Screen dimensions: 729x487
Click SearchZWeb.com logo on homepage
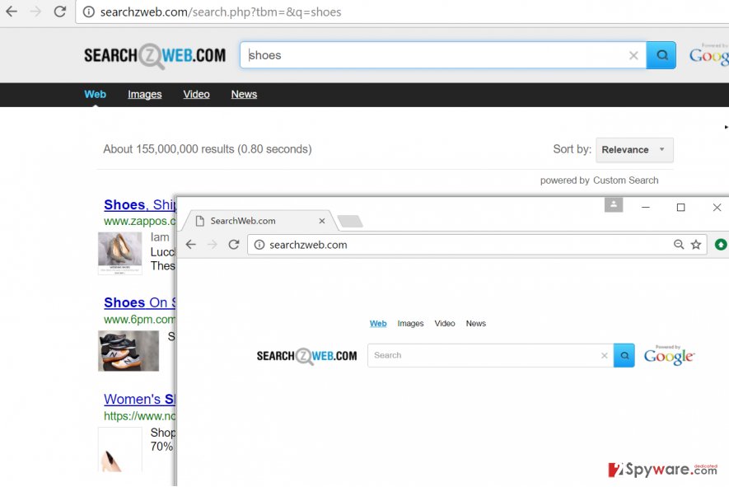pyautogui.click(x=307, y=356)
